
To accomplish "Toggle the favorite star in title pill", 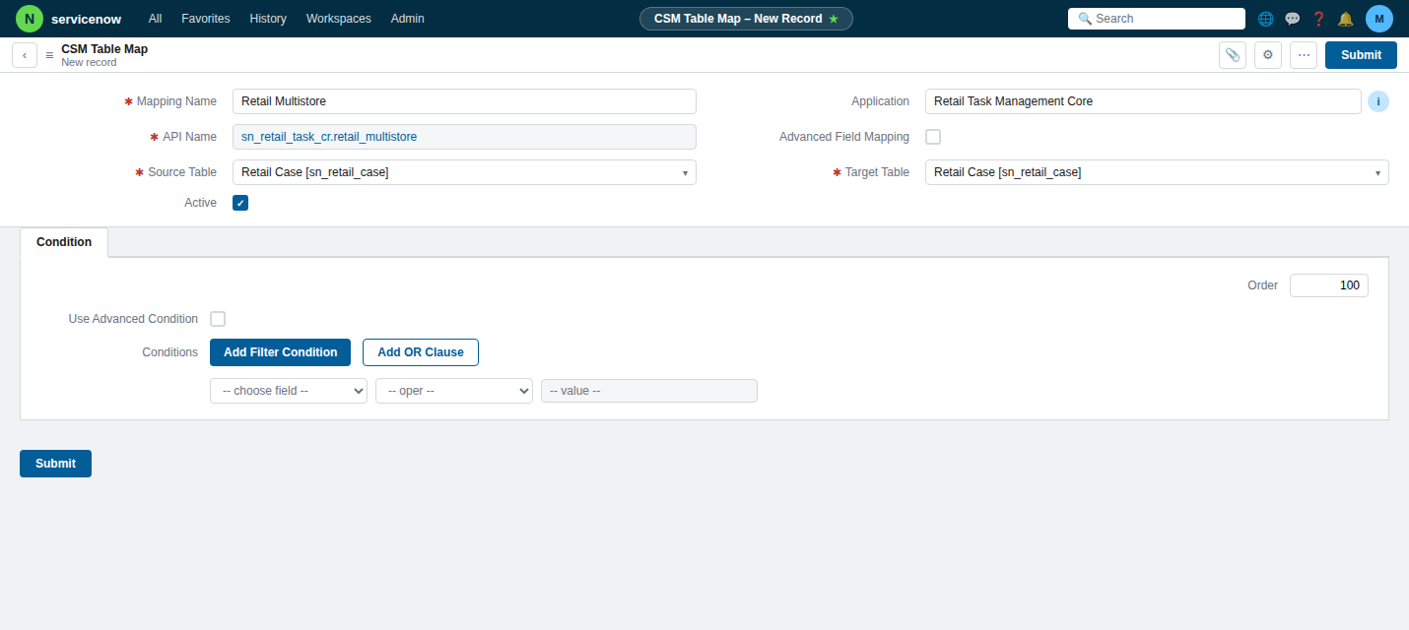I will pos(834,19).
